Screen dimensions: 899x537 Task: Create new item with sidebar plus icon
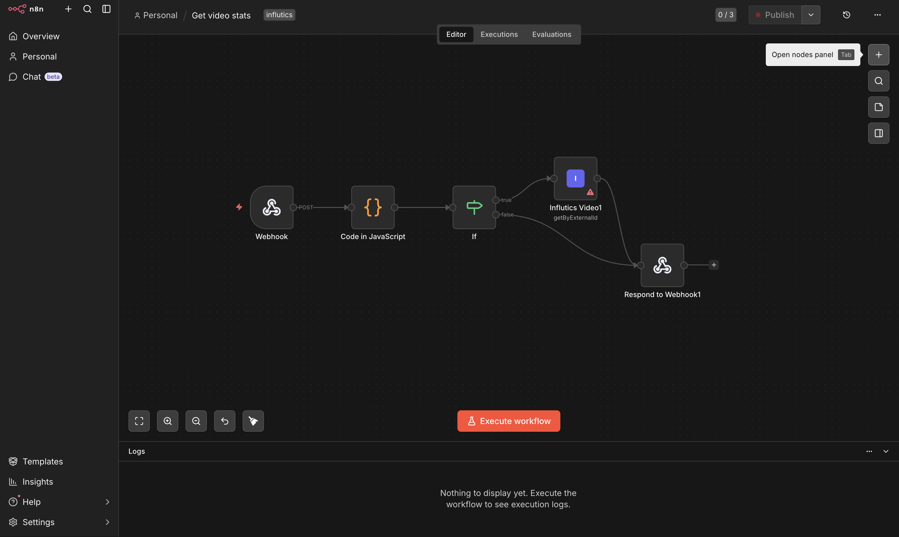(x=68, y=9)
